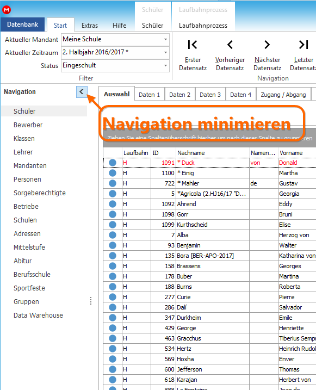
Task: Click the blue status dot for Jefferson
Action: click(113, 369)
